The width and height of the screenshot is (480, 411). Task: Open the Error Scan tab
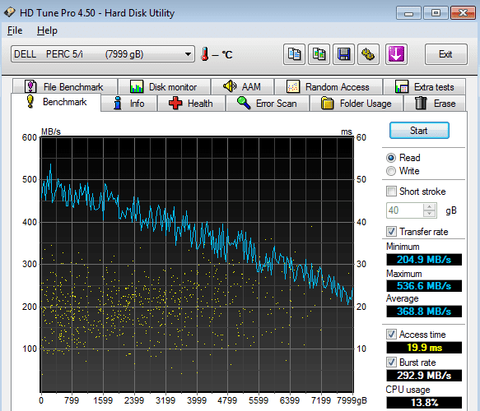[268, 104]
